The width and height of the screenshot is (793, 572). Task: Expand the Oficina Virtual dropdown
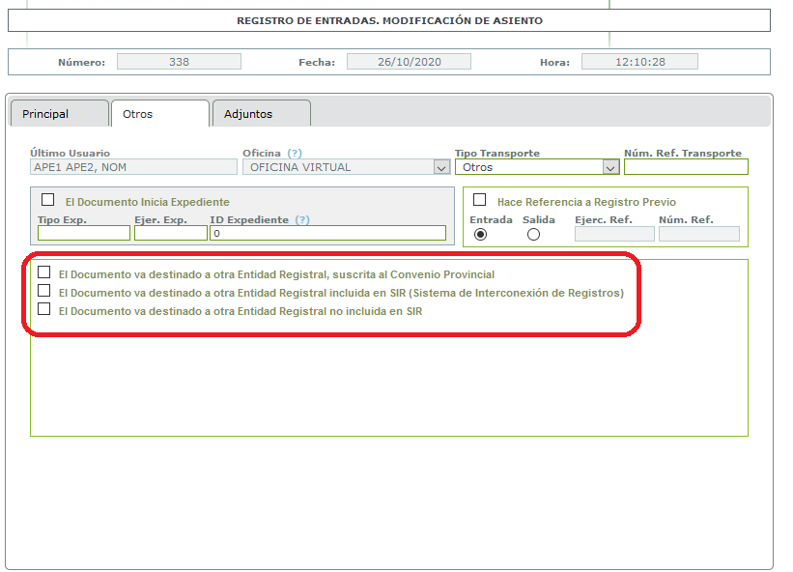pyautogui.click(x=441, y=167)
